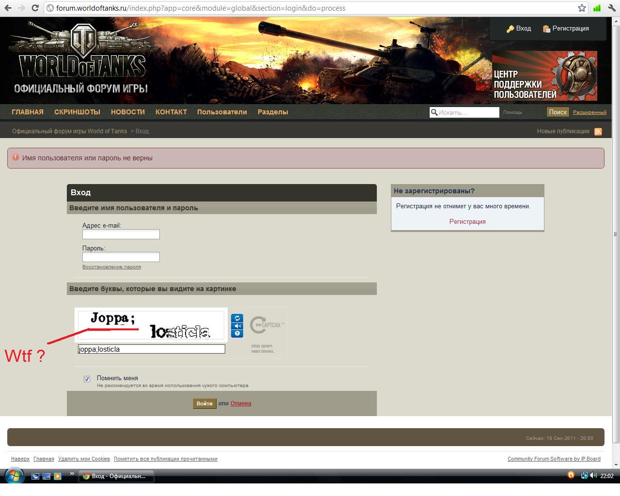The image size is (620, 496).
Task: Open the Восстановление пароля link
Action: pyautogui.click(x=111, y=267)
